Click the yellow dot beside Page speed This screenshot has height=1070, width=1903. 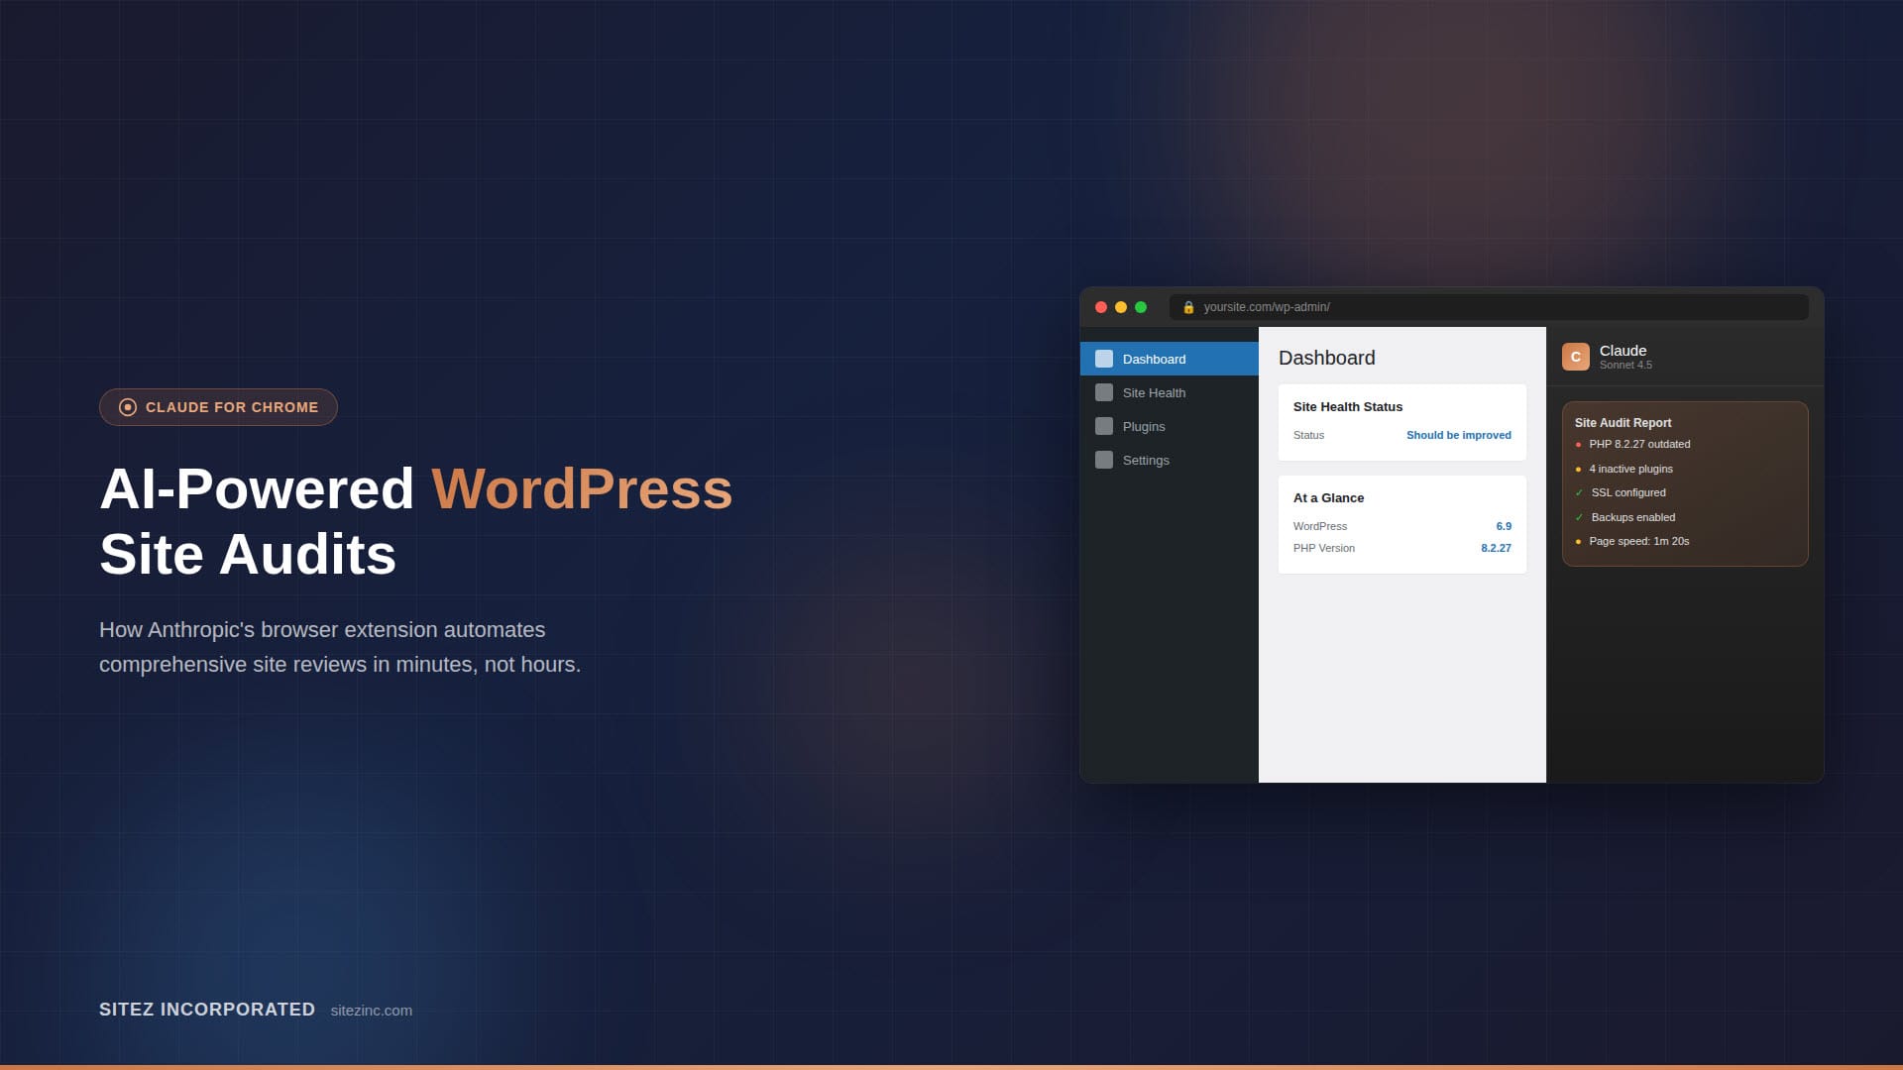tap(1578, 542)
